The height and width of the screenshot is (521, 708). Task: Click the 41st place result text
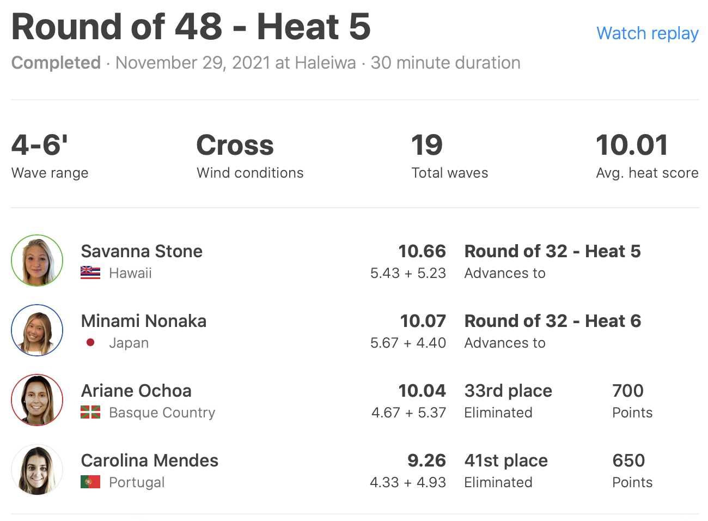506,461
